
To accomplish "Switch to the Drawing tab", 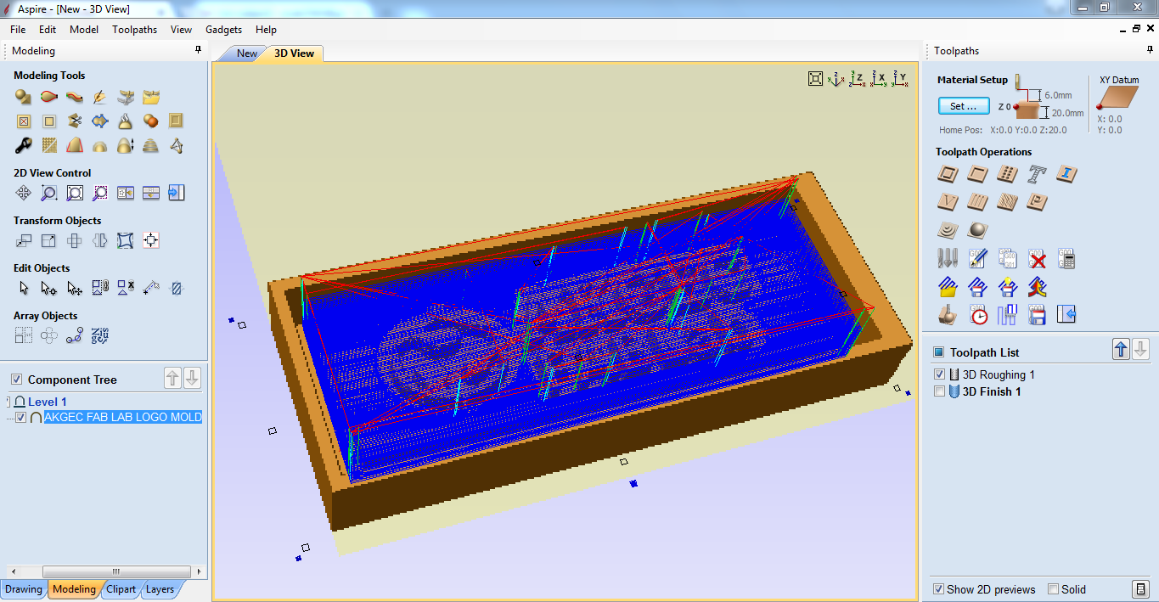I will tap(24, 589).
